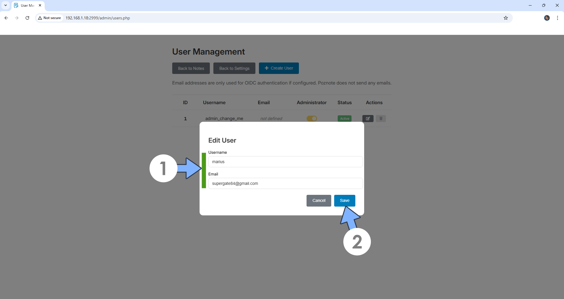Click the back navigation arrow

[6, 18]
